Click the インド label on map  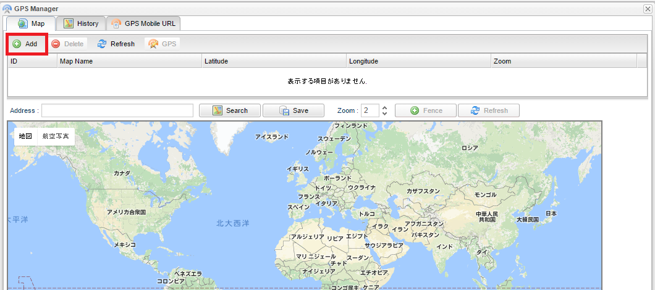(x=444, y=247)
